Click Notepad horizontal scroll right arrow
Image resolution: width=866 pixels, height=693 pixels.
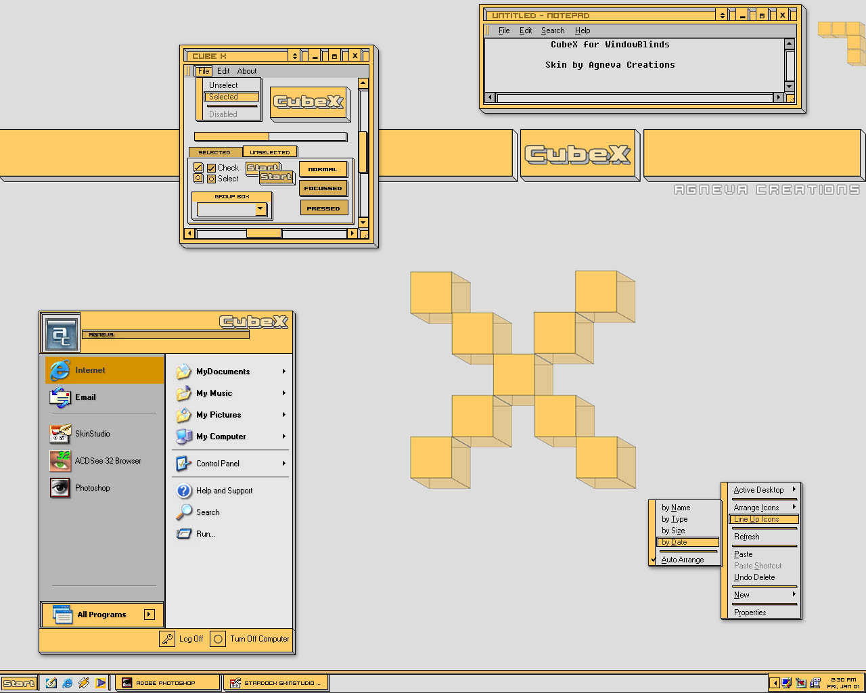[x=778, y=97]
